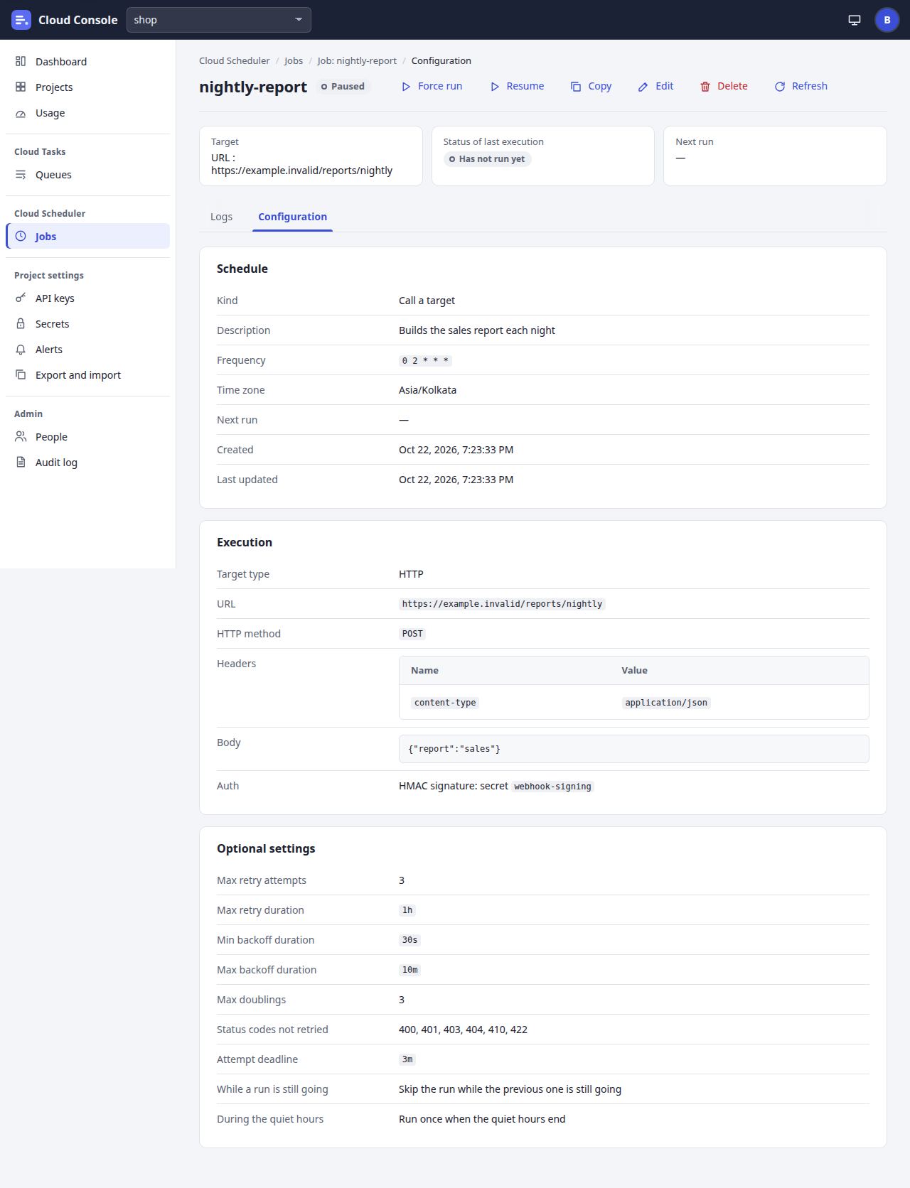Screen dimensions: 910x1188
Task: Click the Max retry duration 1h value
Action: (407, 910)
